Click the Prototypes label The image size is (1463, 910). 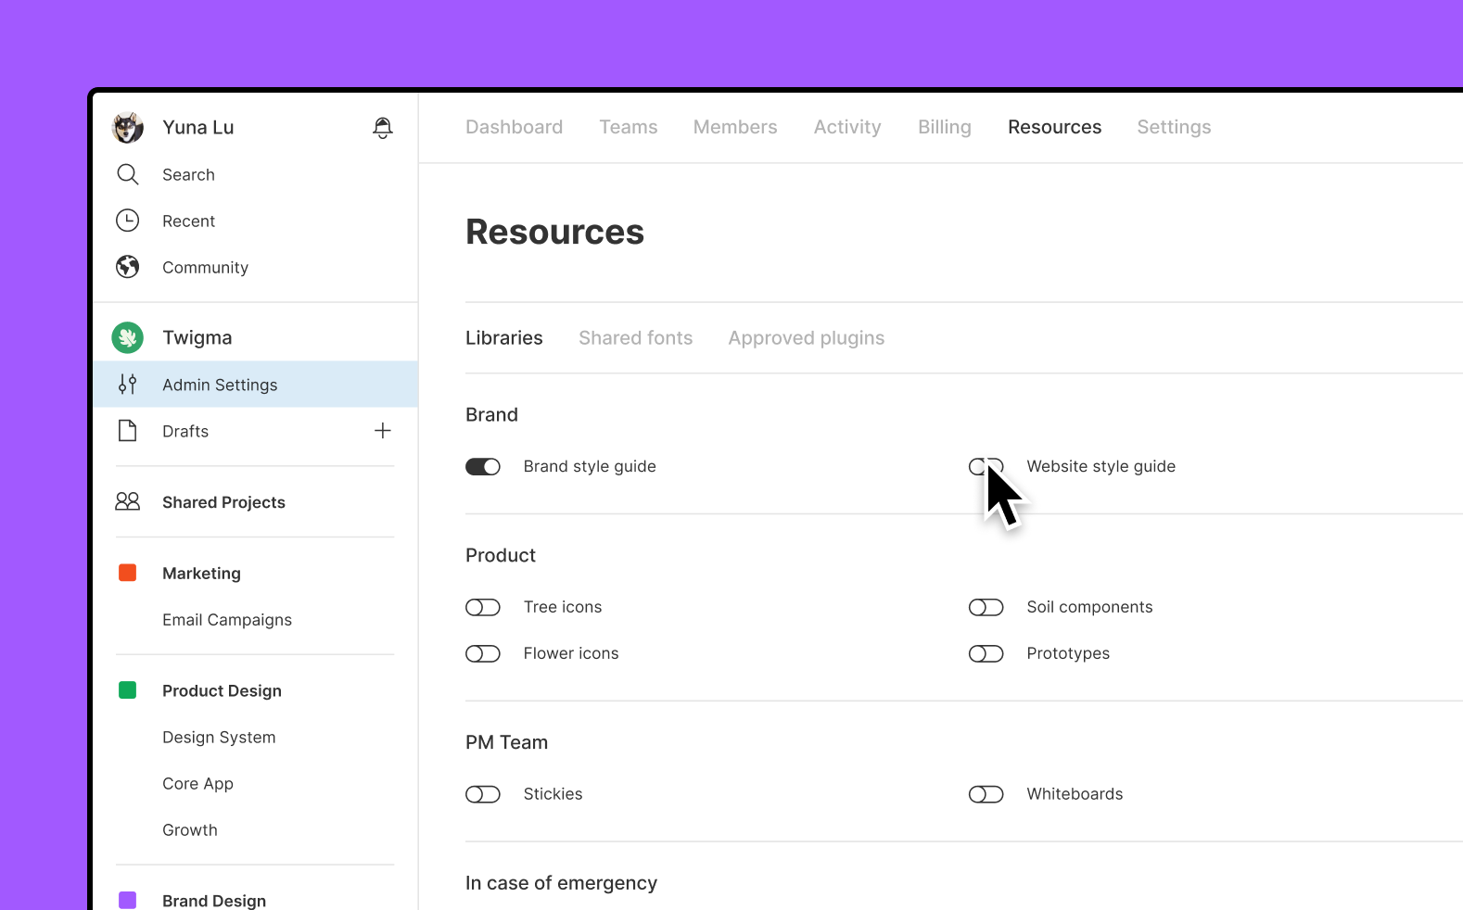(x=1068, y=653)
